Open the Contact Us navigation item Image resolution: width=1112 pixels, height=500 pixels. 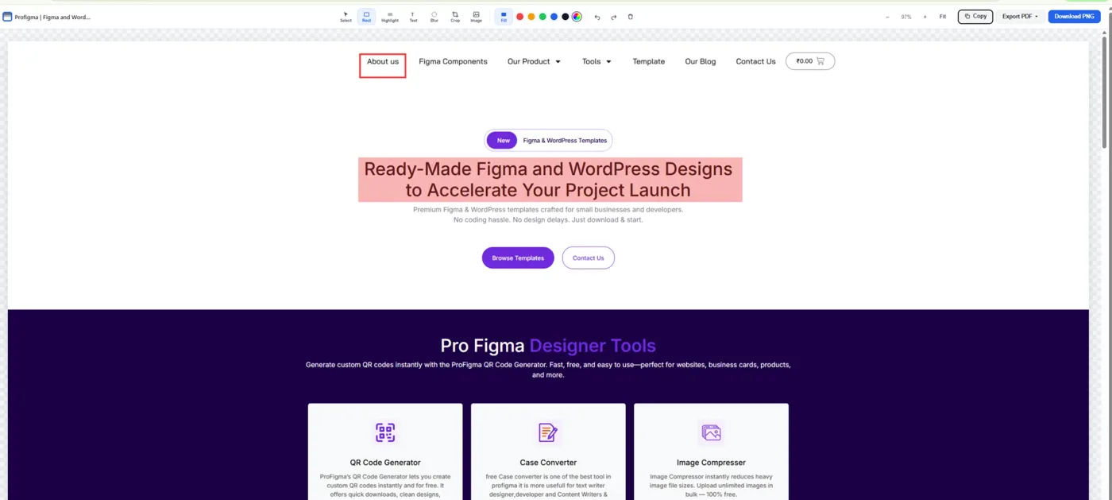tap(755, 61)
